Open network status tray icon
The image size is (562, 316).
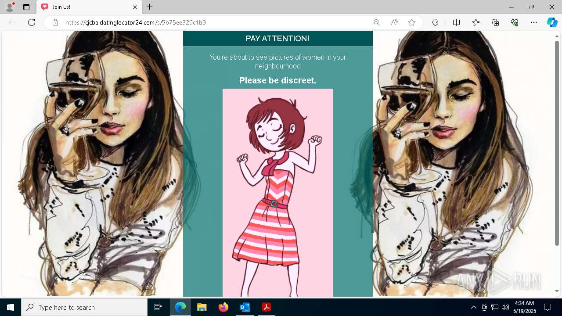point(495,307)
